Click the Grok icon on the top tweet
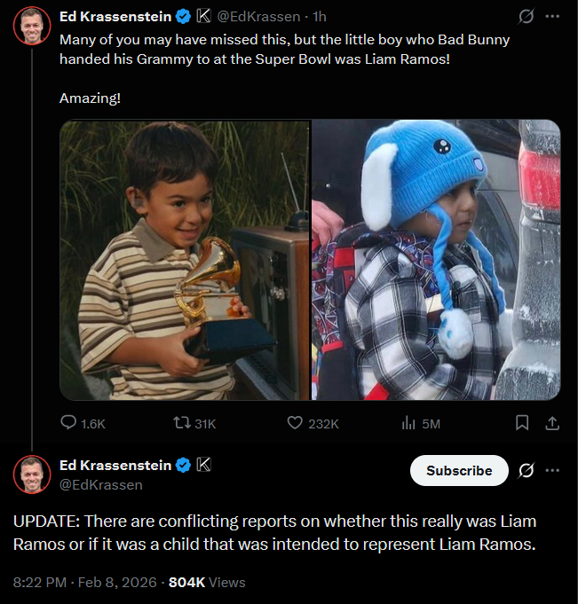 [x=525, y=17]
